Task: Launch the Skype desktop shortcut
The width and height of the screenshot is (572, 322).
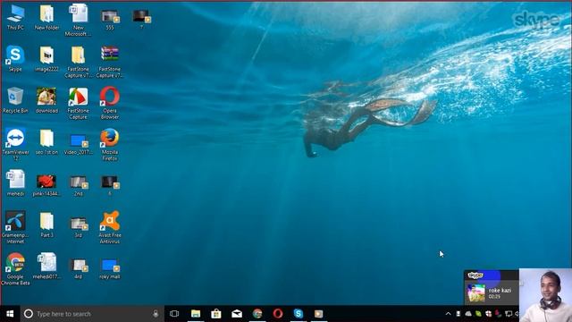Action: [15, 58]
